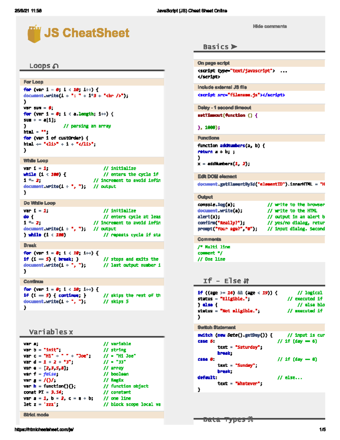Click the Strict mode subsection header
This screenshot has height=440, width=340.
tap(92, 415)
